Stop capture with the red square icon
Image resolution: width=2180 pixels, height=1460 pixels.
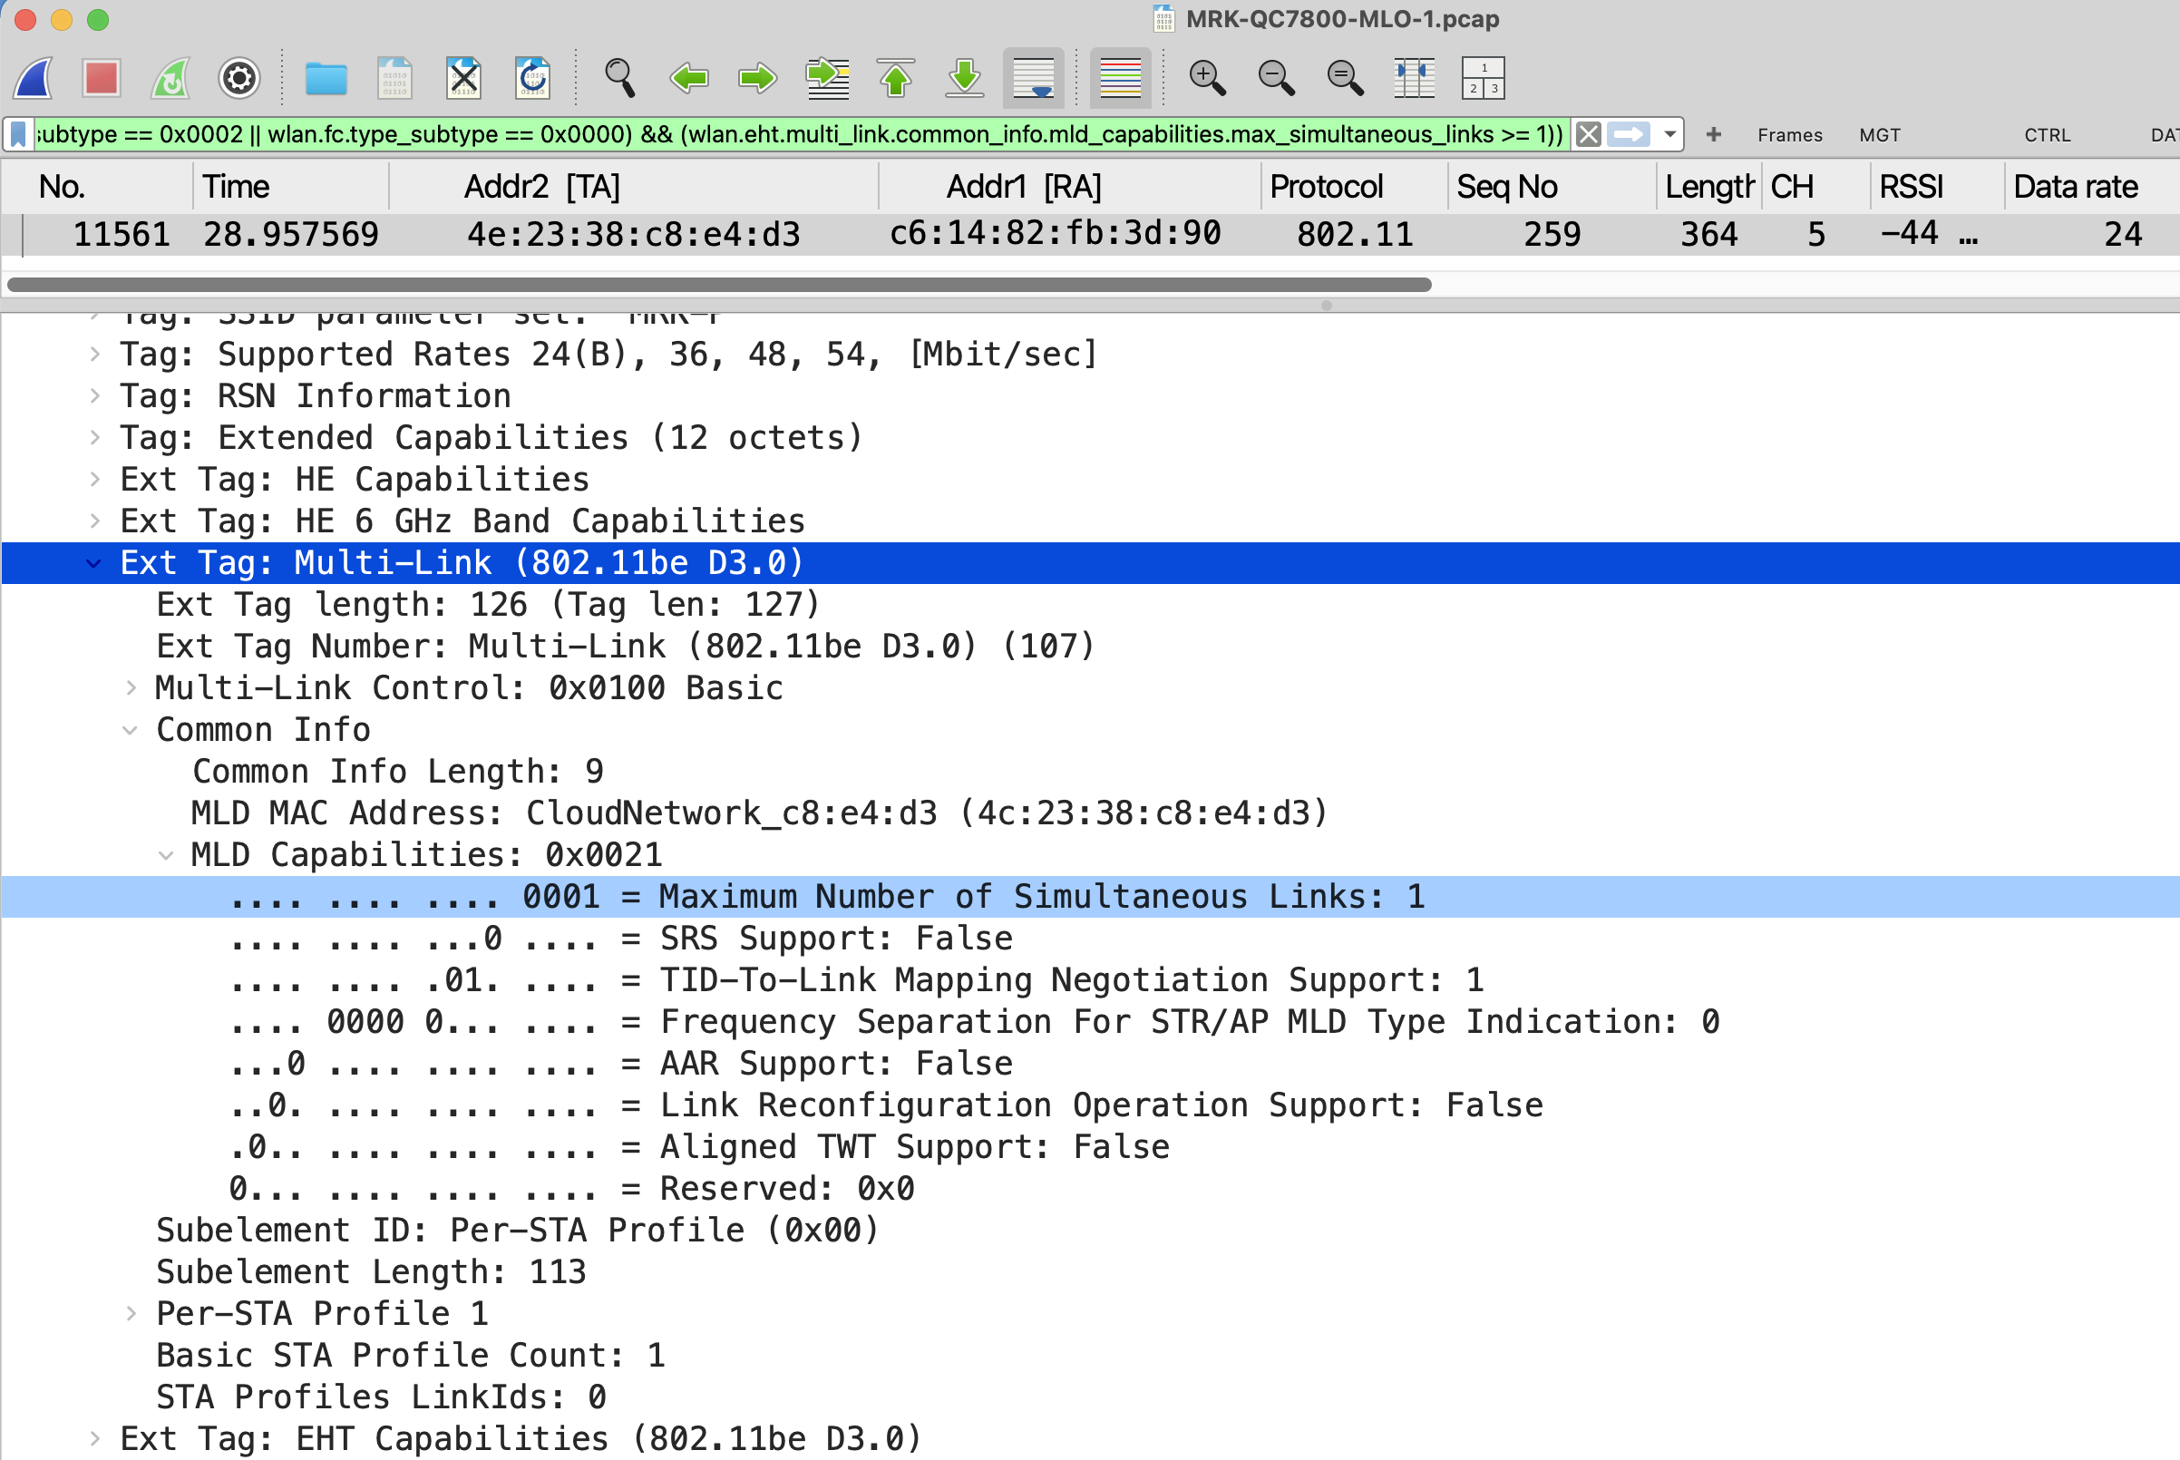[102, 78]
